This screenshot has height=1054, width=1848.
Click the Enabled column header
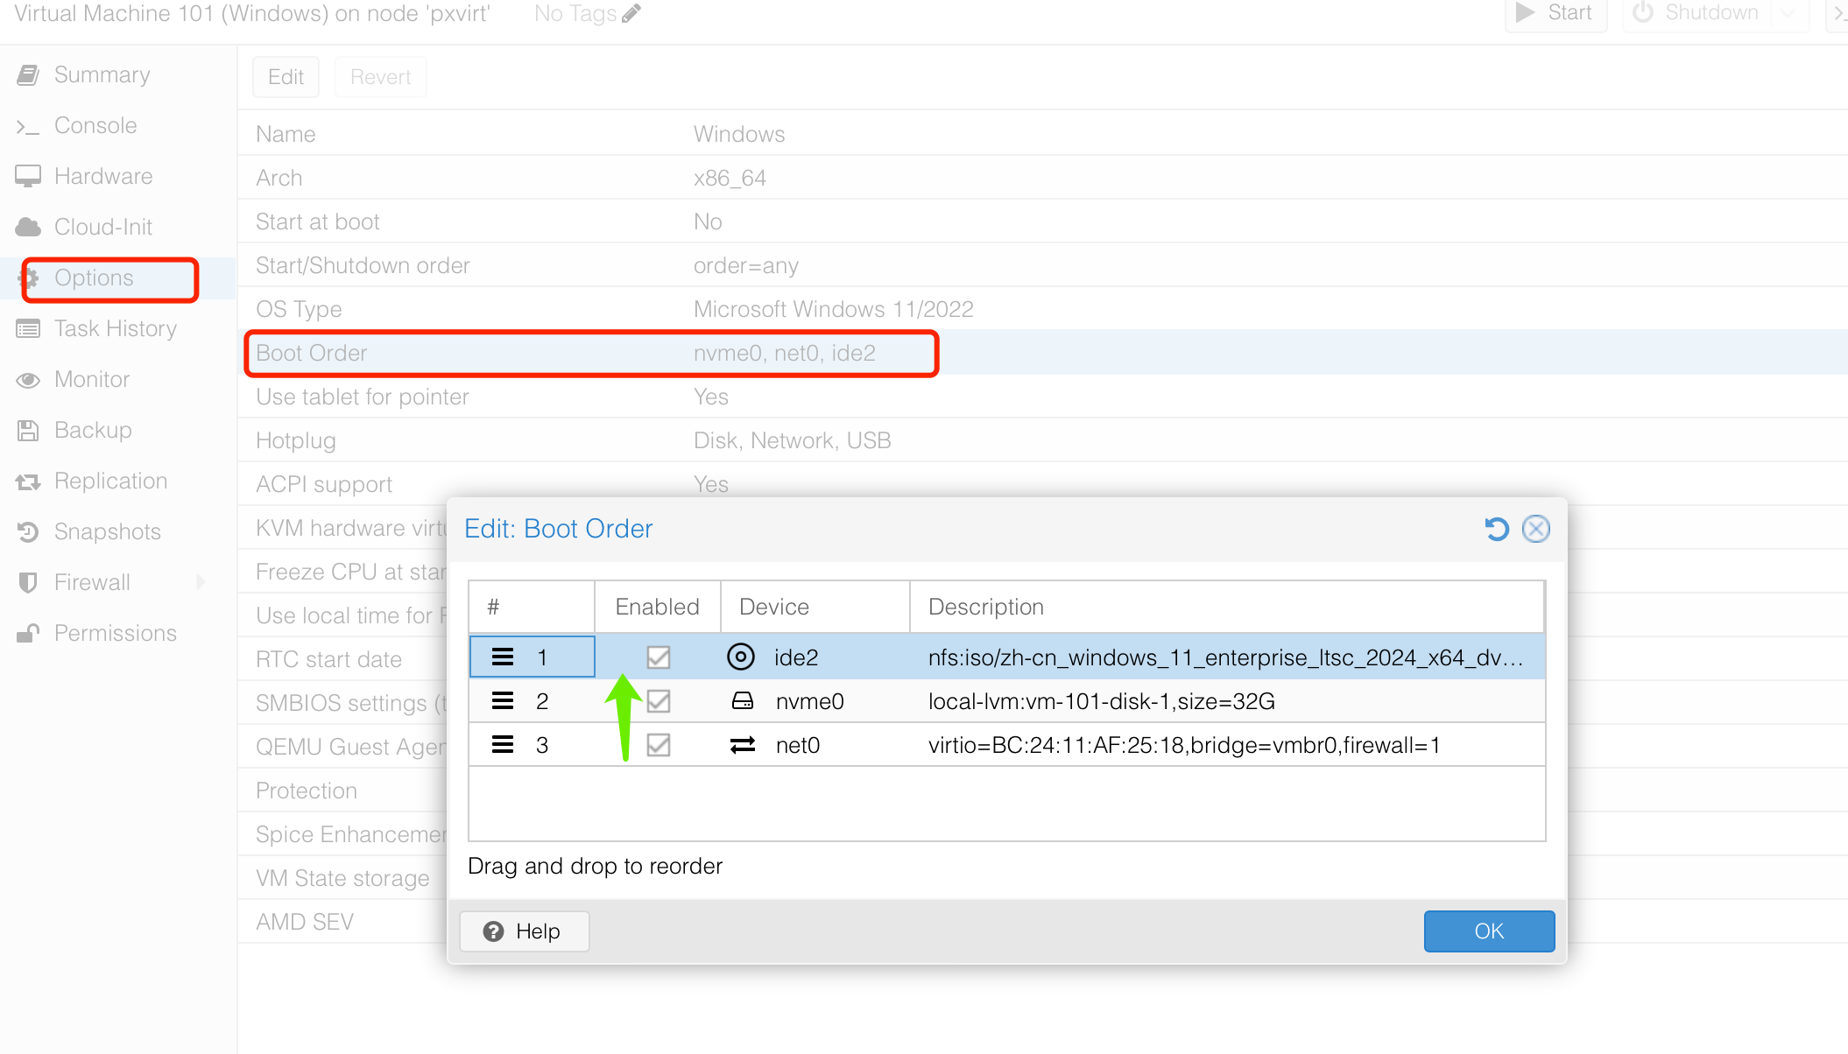click(x=658, y=607)
